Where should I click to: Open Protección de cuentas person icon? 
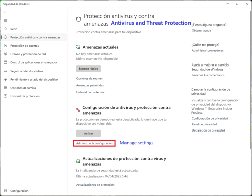point(6,46)
